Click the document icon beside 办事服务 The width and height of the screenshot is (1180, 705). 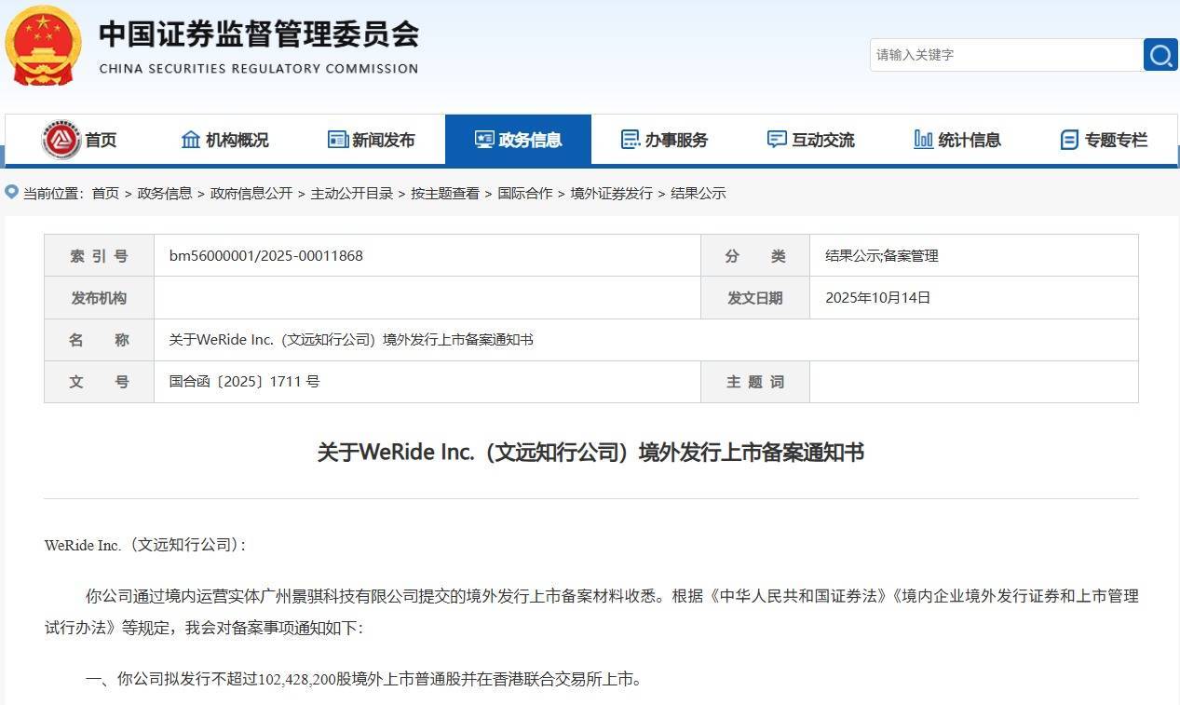click(631, 140)
